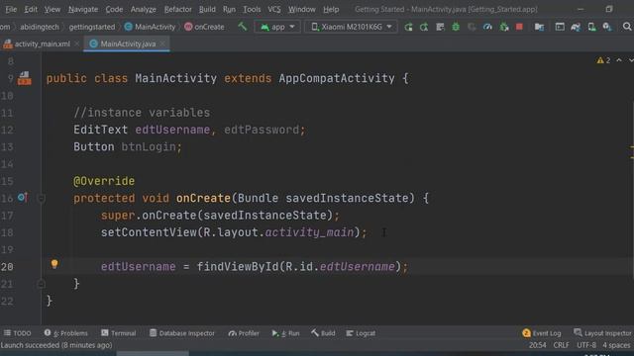Stop the running app with red square
This screenshot has width=634, height=356.
[x=519, y=27]
